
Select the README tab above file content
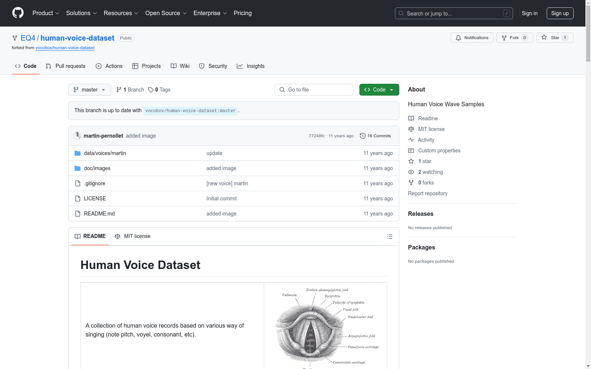(x=90, y=236)
